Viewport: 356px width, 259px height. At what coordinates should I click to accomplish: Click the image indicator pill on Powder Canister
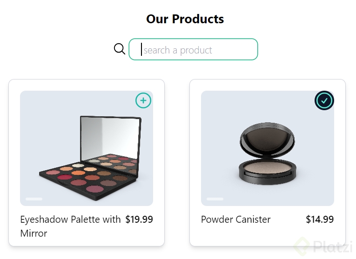[x=215, y=199]
